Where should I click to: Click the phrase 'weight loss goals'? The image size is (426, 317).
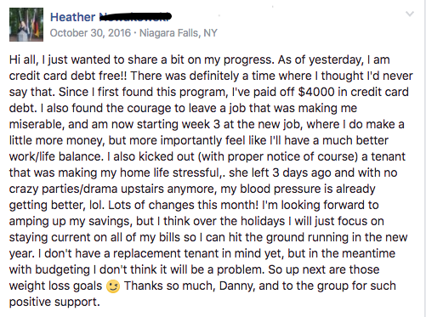tap(55, 286)
